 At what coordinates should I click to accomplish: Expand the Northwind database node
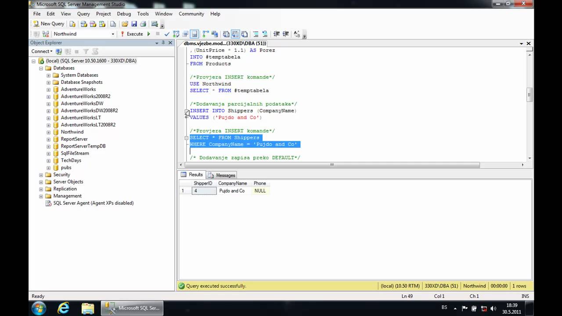click(x=48, y=132)
